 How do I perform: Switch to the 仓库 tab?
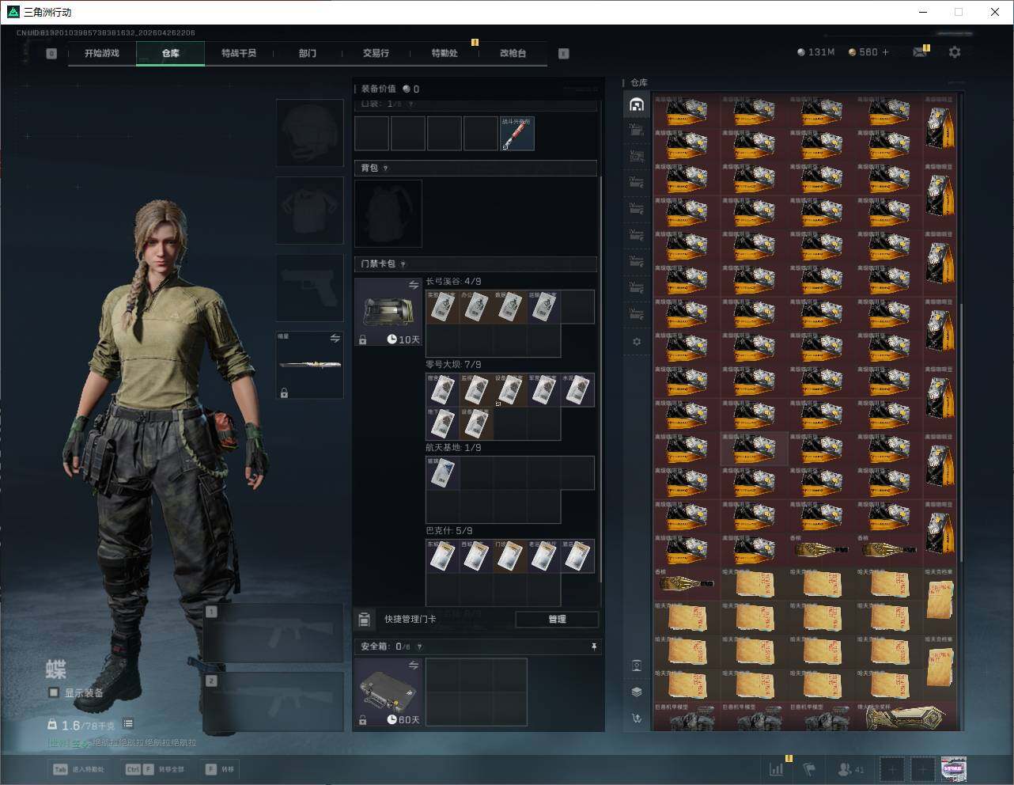171,53
